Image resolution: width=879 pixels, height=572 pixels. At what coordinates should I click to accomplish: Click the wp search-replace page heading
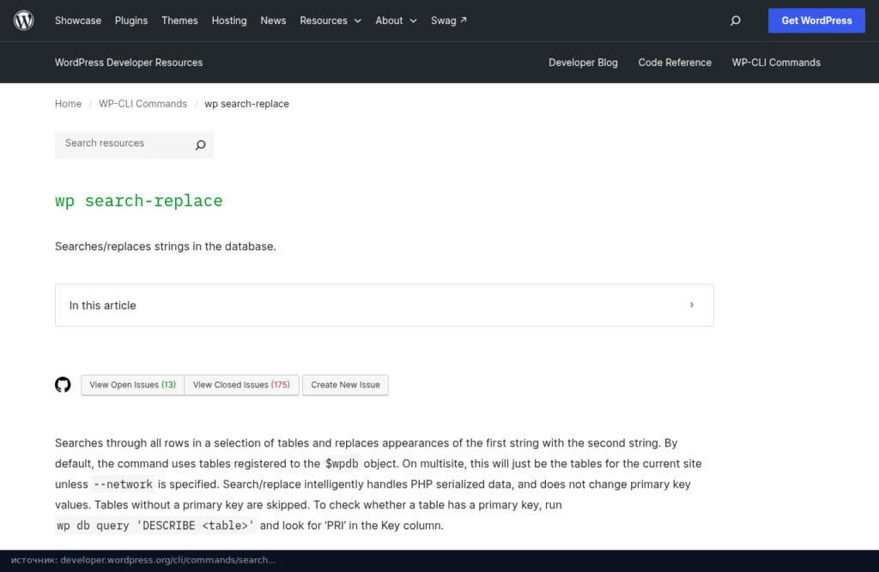pos(138,201)
